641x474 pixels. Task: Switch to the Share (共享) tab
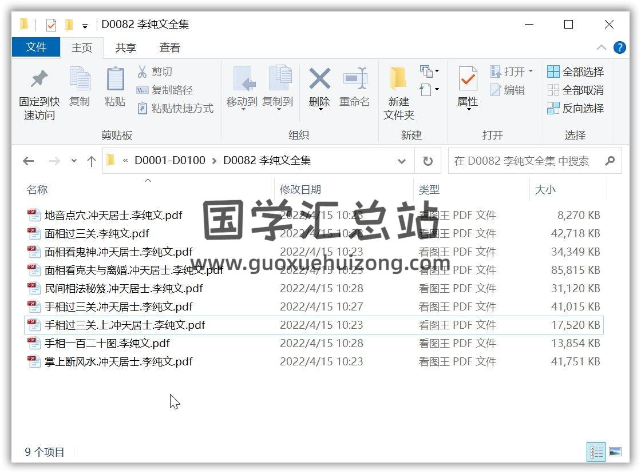125,48
